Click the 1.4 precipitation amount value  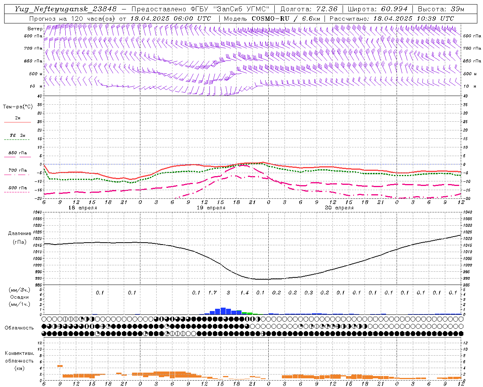coord(244,293)
